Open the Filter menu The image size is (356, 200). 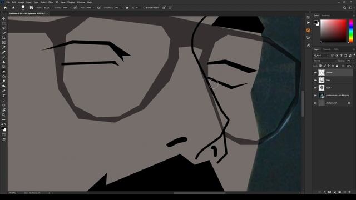click(x=51, y=2)
